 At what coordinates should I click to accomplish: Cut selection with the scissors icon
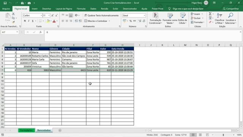point(14,14)
